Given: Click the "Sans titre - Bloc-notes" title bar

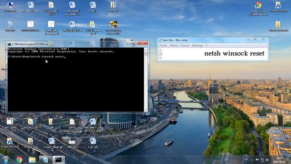Looking at the screenshot, I should click(175, 40).
